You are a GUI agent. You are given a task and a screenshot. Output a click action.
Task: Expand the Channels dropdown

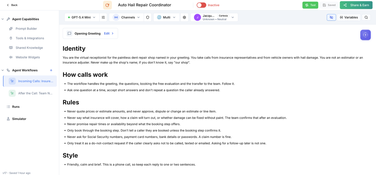click(126, 17)
